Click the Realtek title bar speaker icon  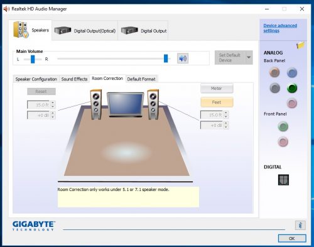click(x=6, y=9)
